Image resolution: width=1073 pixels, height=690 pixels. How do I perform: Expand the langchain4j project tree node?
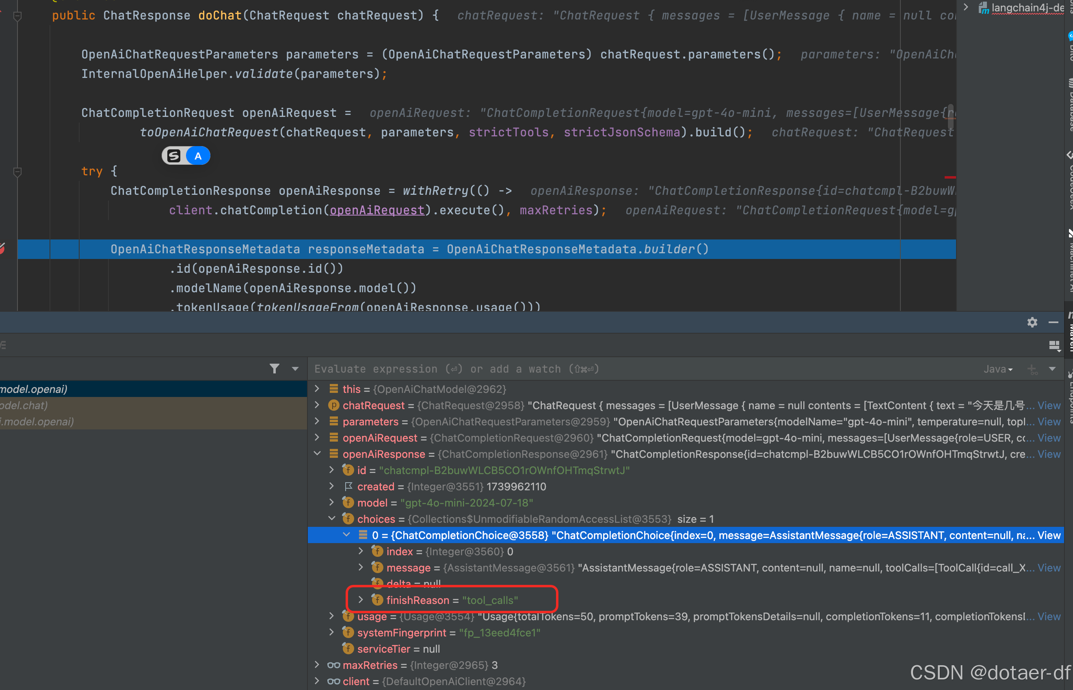966,7
